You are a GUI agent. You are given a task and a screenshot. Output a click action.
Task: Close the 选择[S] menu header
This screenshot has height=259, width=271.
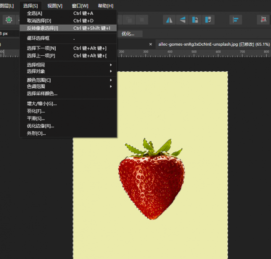pos(30,6)
